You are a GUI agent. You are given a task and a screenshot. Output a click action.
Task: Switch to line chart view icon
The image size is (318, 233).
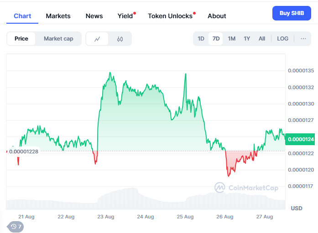[97, 39]
